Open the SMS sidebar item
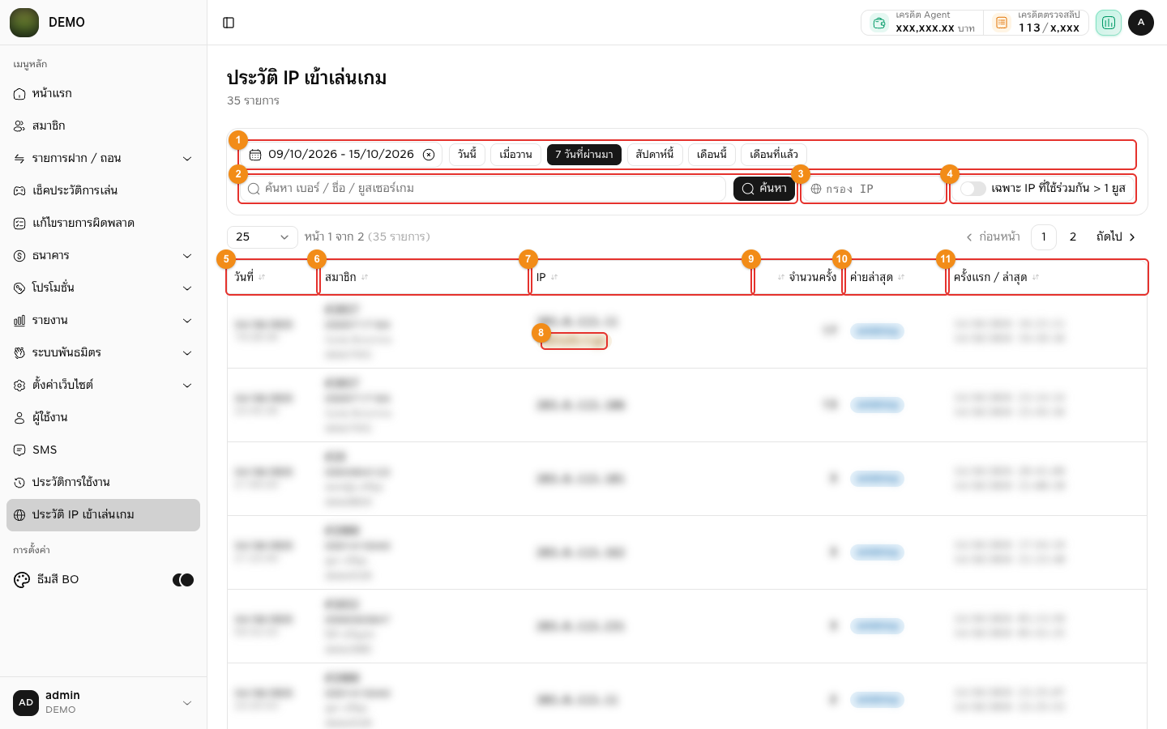 pyautogui.click(x=103, y=450)
